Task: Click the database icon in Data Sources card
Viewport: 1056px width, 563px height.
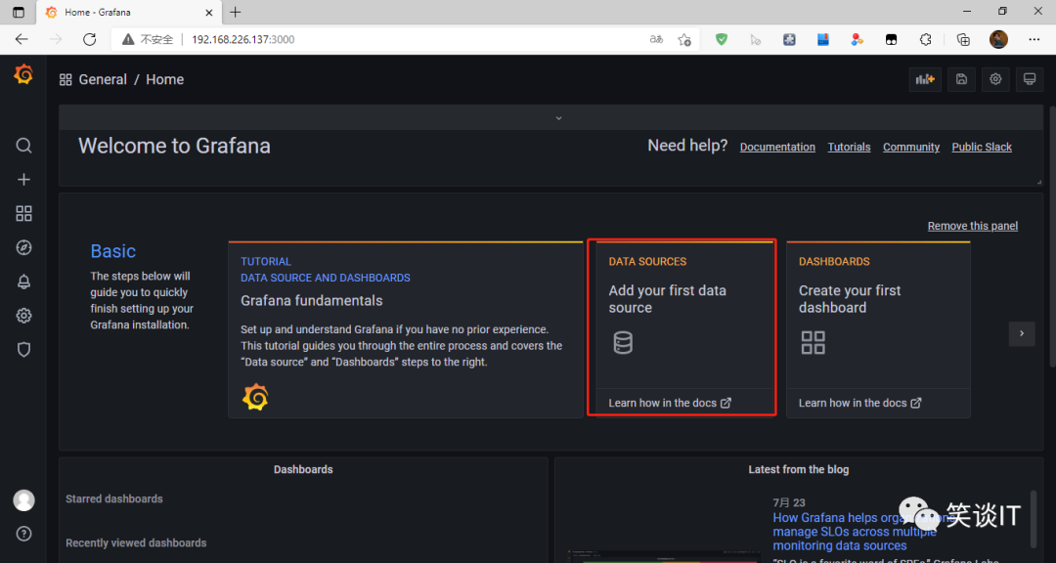Action: tap(623, 343)
